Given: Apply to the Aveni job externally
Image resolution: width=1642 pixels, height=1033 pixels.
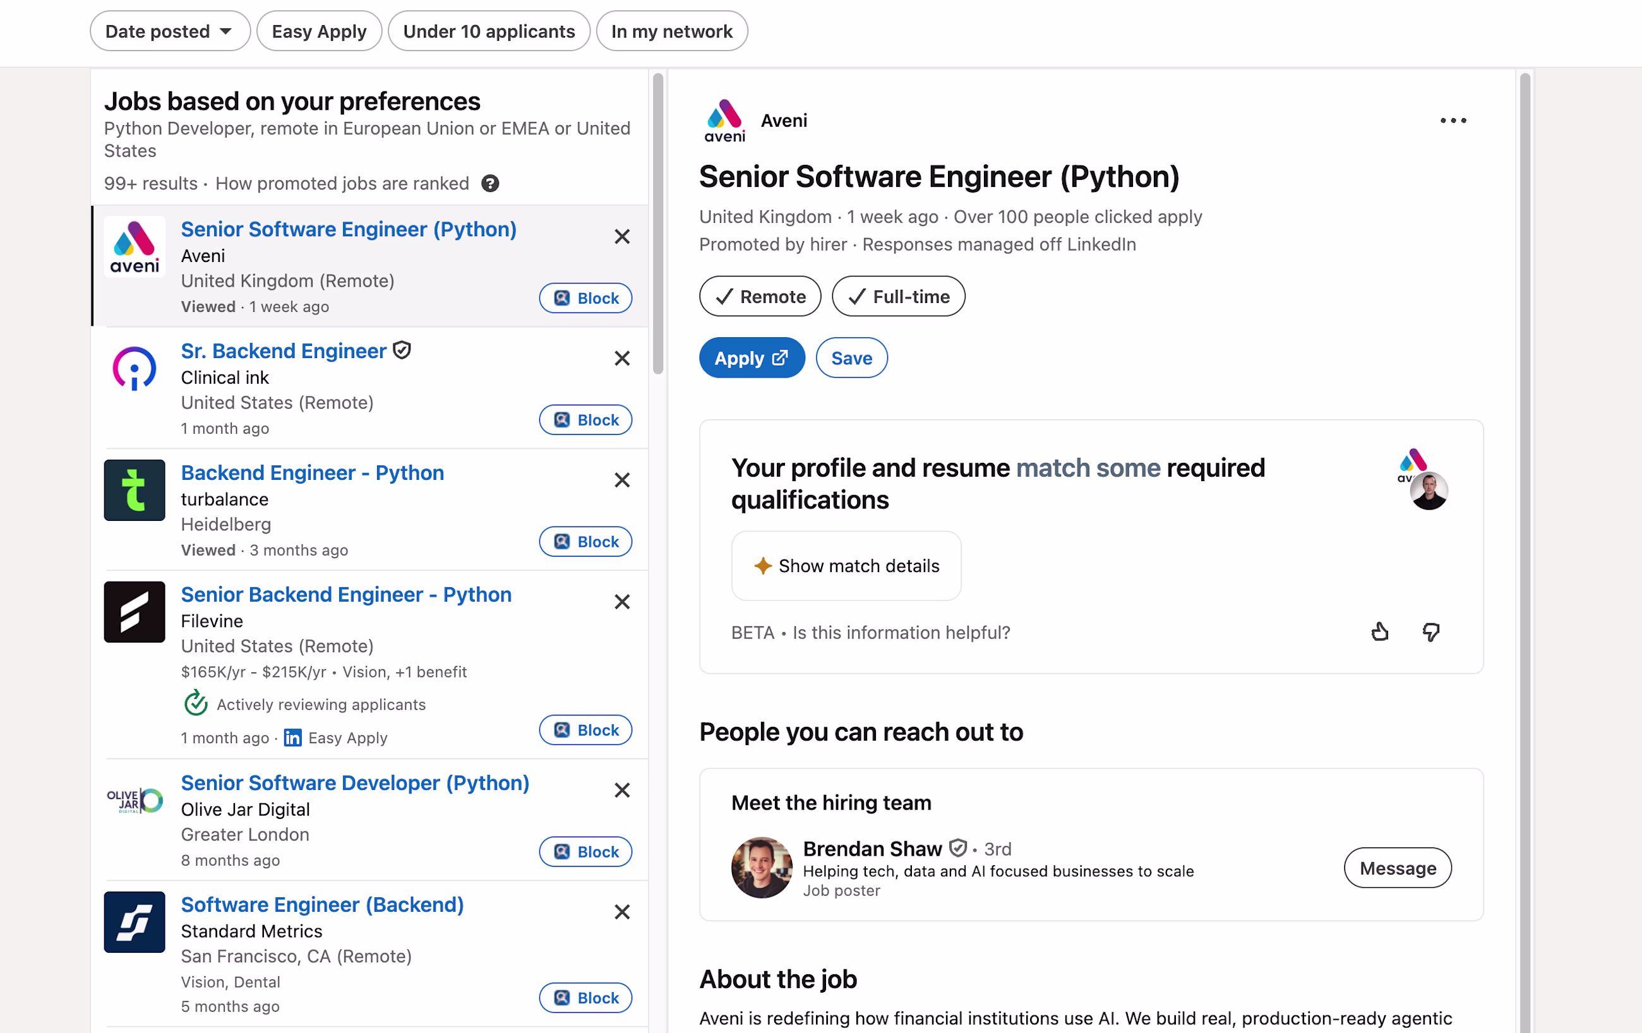Looking at the screenshot, I should click(752, 358).
